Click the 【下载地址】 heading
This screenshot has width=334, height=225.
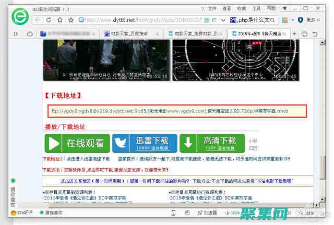63,96
